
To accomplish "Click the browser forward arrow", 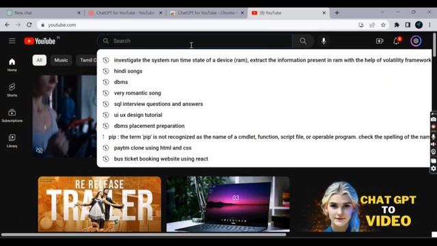I will point(18,25).
